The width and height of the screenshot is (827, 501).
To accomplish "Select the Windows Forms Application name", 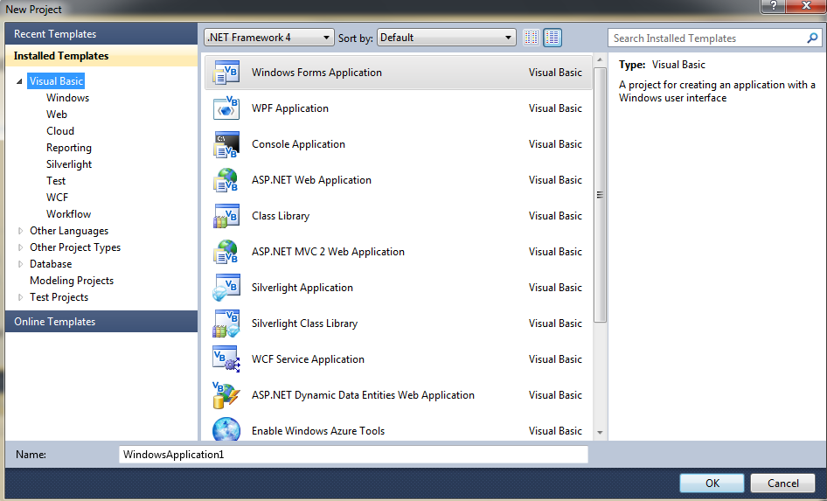I will click(x=316, y=73).
